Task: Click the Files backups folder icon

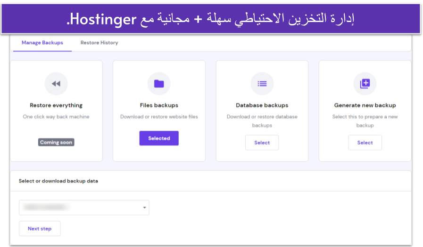Action: 159,84
